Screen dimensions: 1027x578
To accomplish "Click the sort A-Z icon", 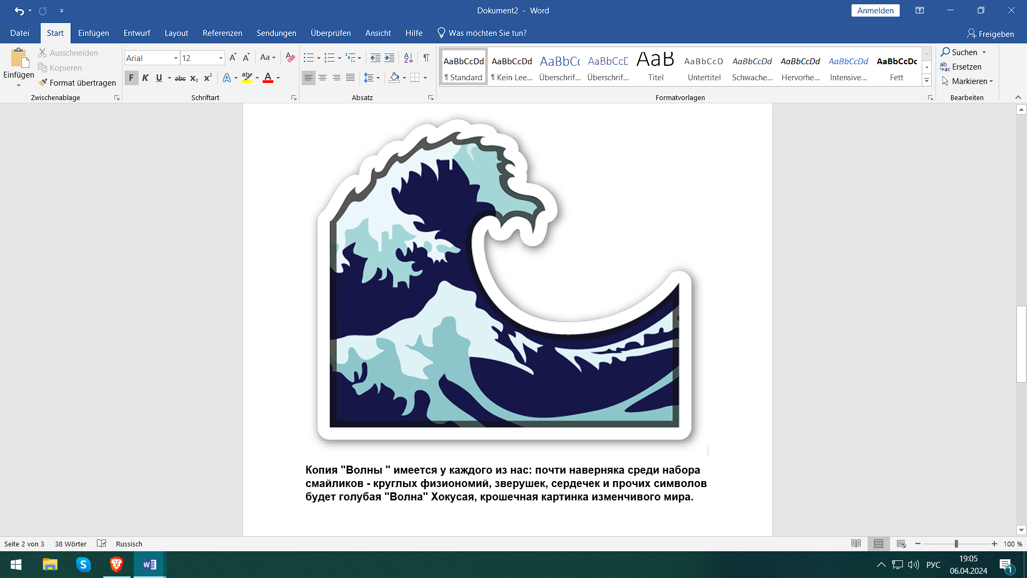I will (x=408, y=57).
